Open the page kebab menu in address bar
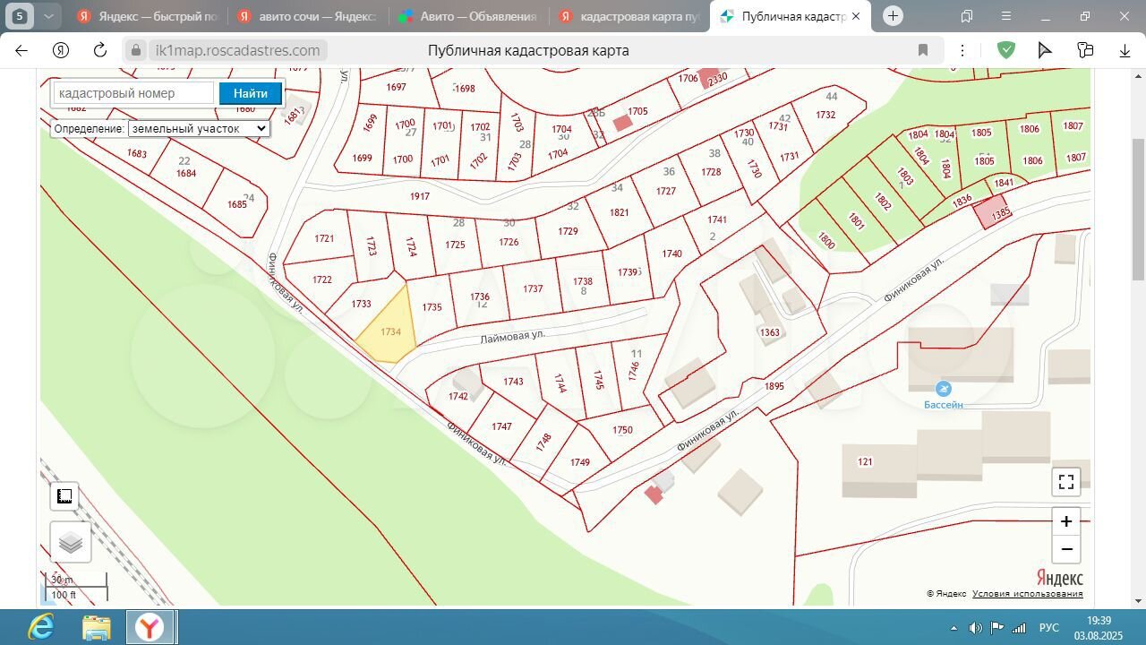 coord(962,50)
